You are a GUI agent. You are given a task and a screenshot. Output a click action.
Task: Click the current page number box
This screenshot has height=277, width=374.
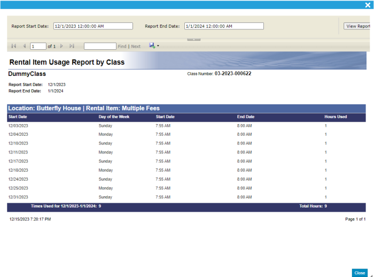[x=38, y=47]
